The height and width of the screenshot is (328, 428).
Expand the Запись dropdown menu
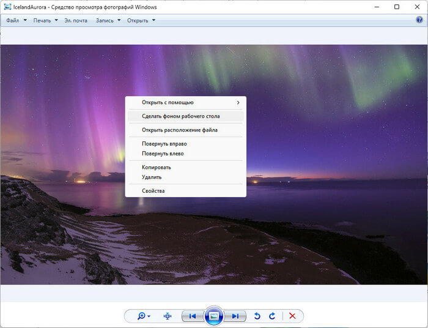click(x=109, y=20)
